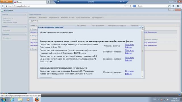Viewport: 182px width, 102px height.
Task: Open Мои задачи in the sidebar
Action: click(x=7, y=20)
